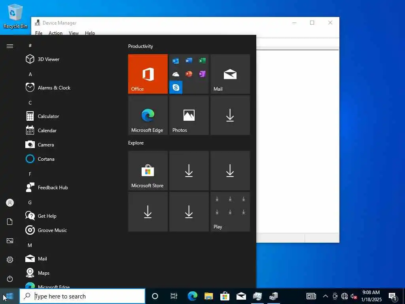The width and height of the screenshot is (405, 304).
Task: Jump to apps via the # header
Action: 30,46
